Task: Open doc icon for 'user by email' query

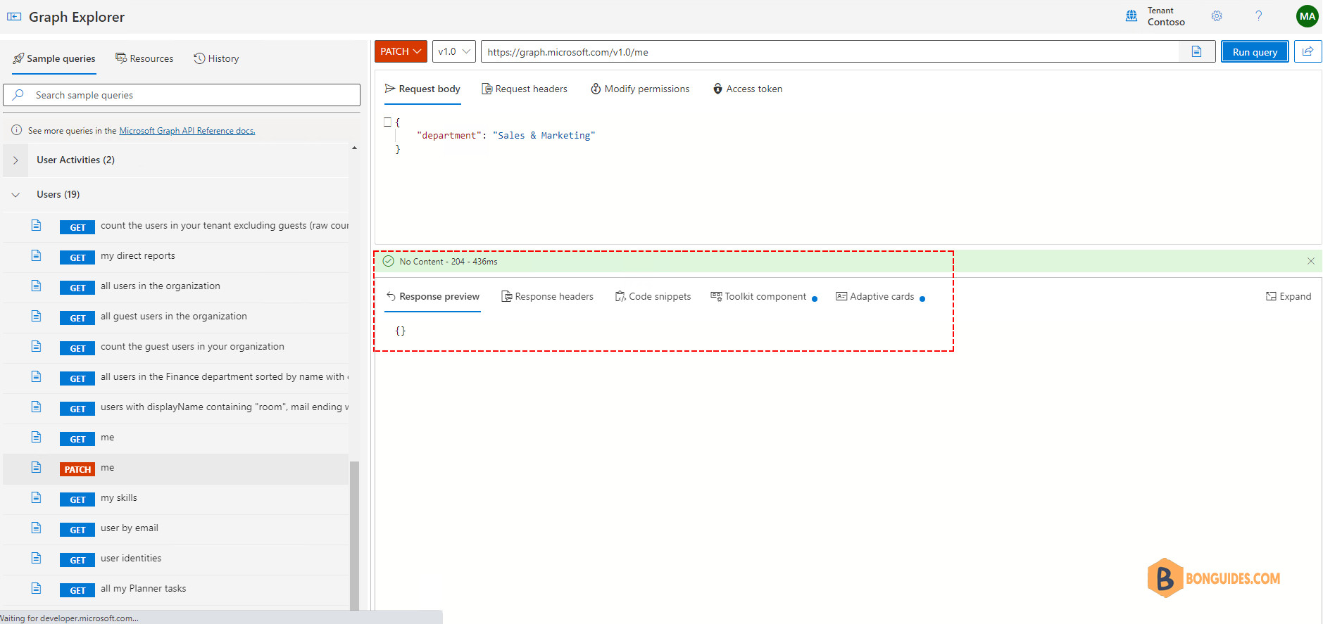Action: click(36, 528)
